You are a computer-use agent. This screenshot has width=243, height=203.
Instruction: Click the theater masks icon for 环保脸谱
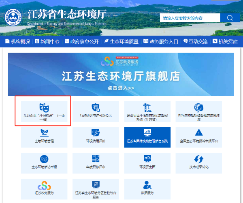tap(44, 108)
